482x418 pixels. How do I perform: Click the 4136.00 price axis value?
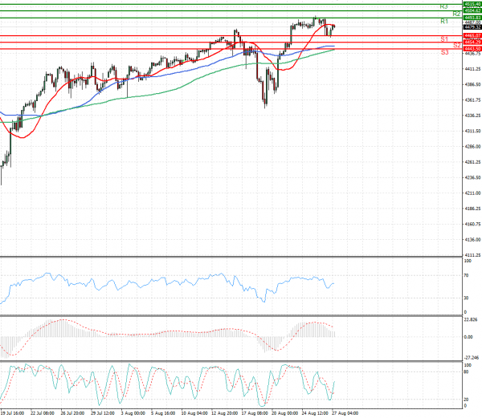472,240
